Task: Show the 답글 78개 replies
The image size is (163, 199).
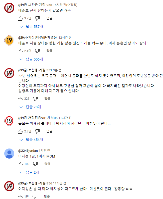Action: [30, 107]
